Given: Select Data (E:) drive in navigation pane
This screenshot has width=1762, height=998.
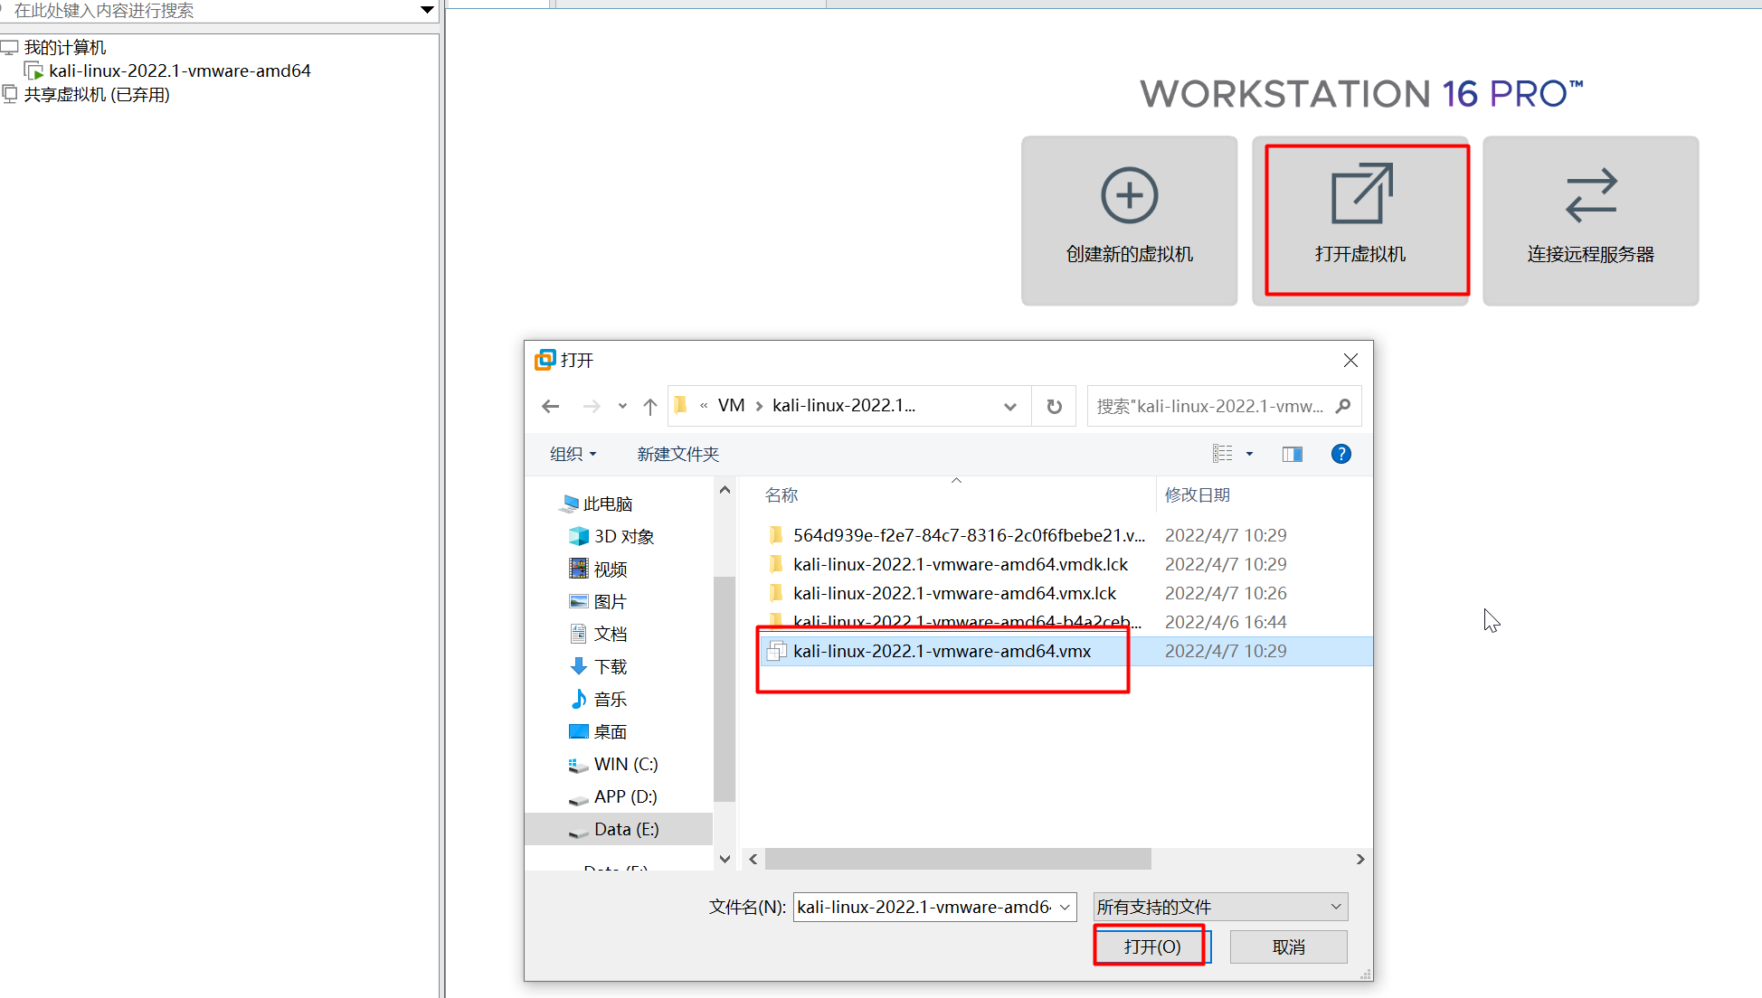Looking at the screenshot, I should (626, 829).
